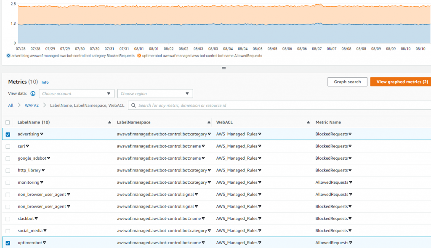Screen dimensions: 431x248
Task: Open the curl label options arrow
Action: [27, 146]
